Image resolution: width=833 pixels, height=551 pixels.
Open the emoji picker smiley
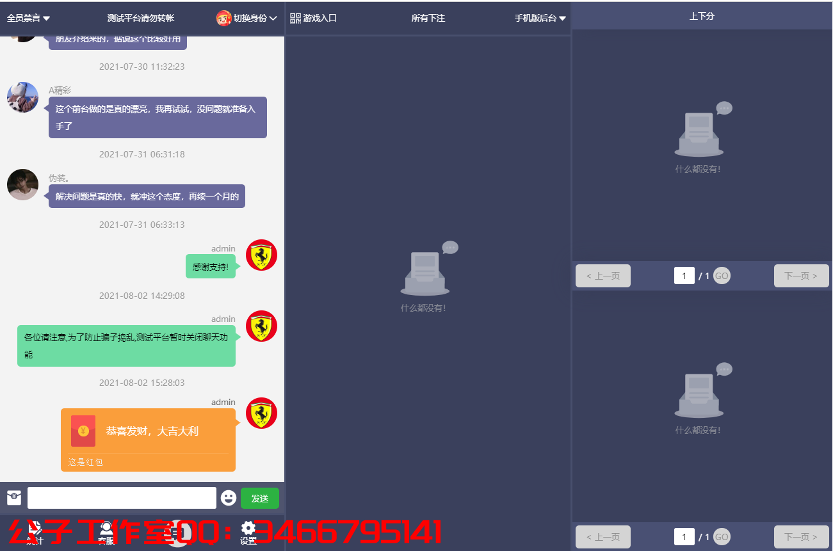tap(229, 498)
